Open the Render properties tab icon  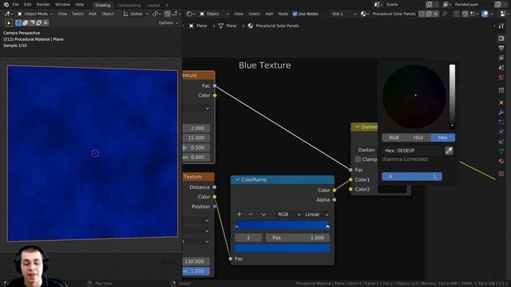[x=501, y=38]
